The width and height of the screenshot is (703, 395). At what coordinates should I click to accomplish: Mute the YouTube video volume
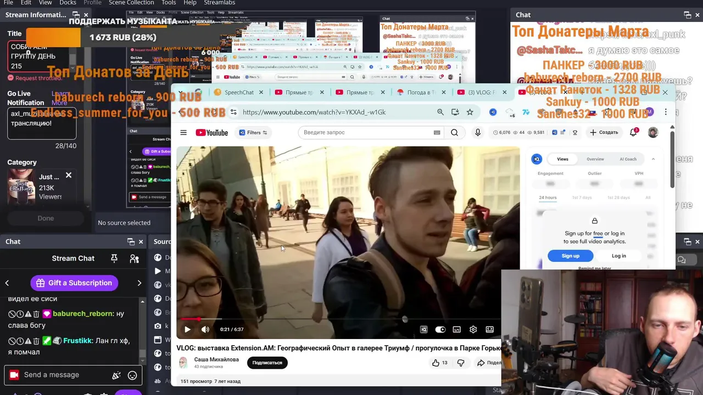(x=205, y=329)
